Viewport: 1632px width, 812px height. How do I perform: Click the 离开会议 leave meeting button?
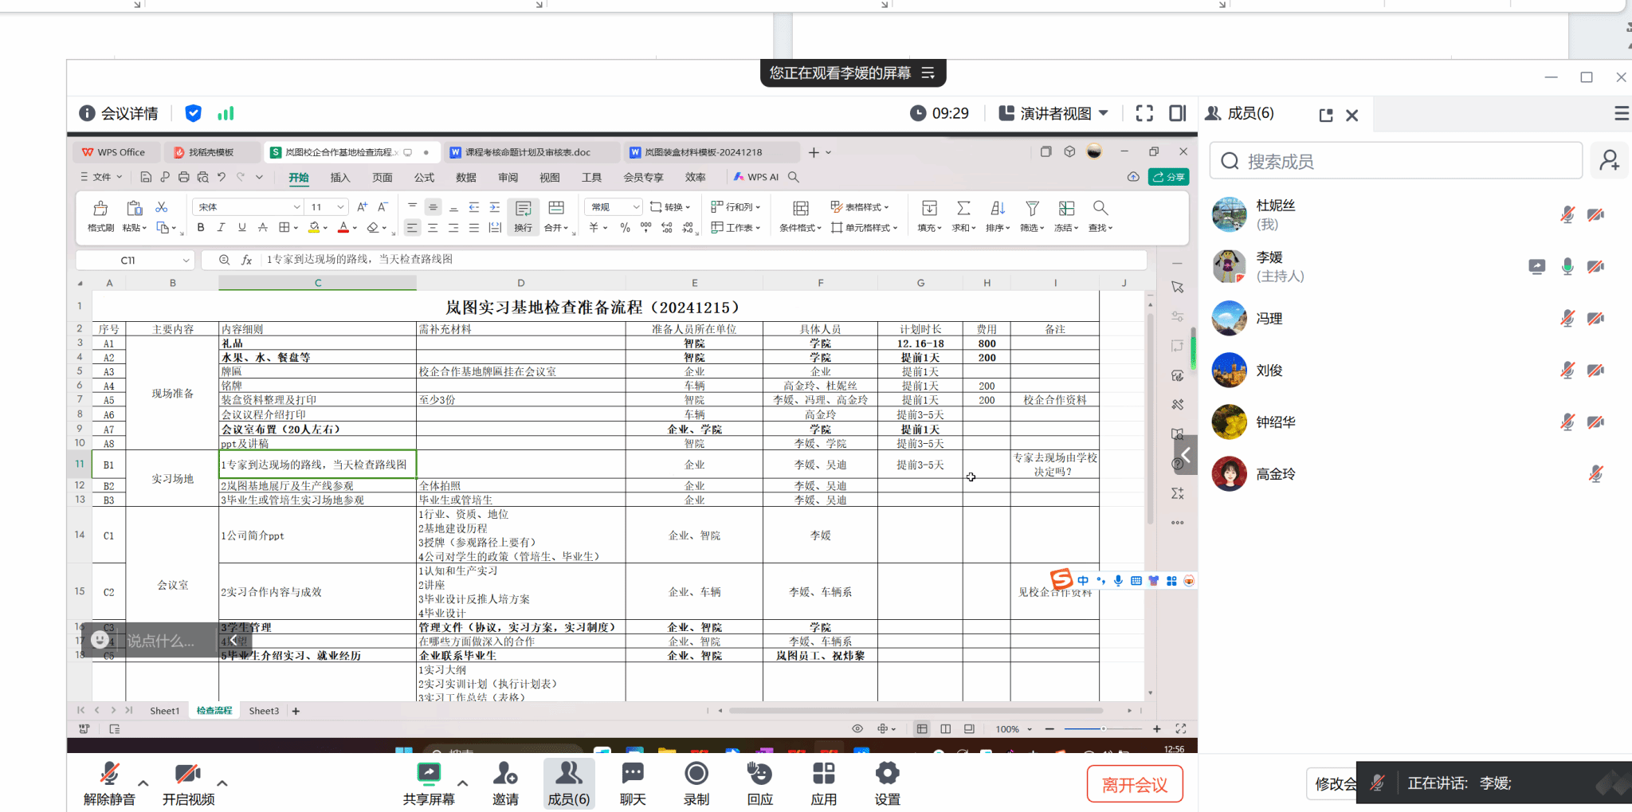click(1134, 784)
